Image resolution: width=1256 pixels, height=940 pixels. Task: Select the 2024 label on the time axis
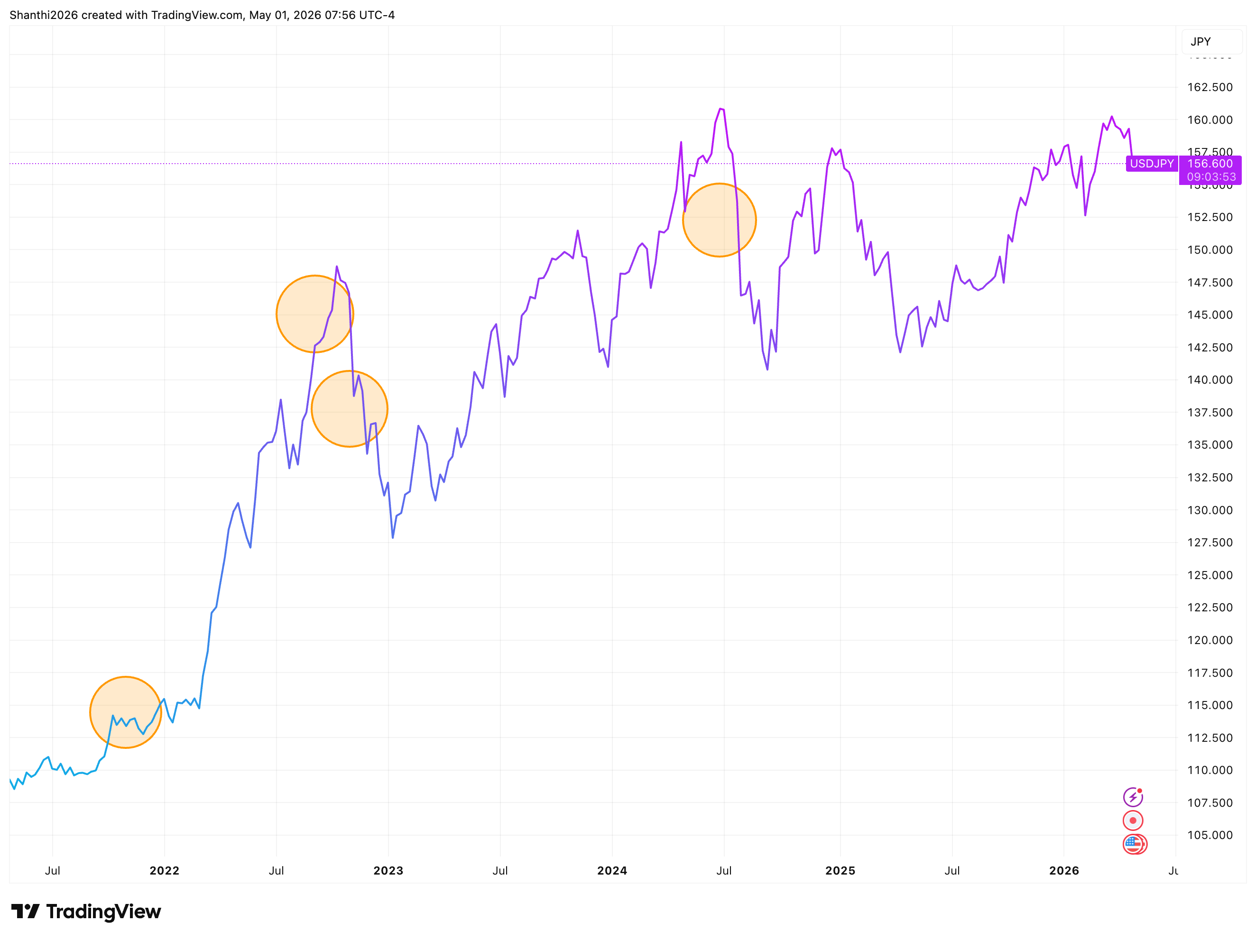(612, 870)
